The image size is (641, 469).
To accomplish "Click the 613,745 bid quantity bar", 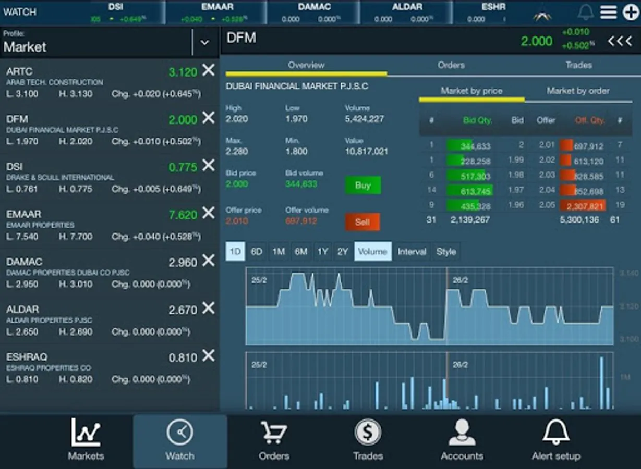I will (x=469, y=191).
